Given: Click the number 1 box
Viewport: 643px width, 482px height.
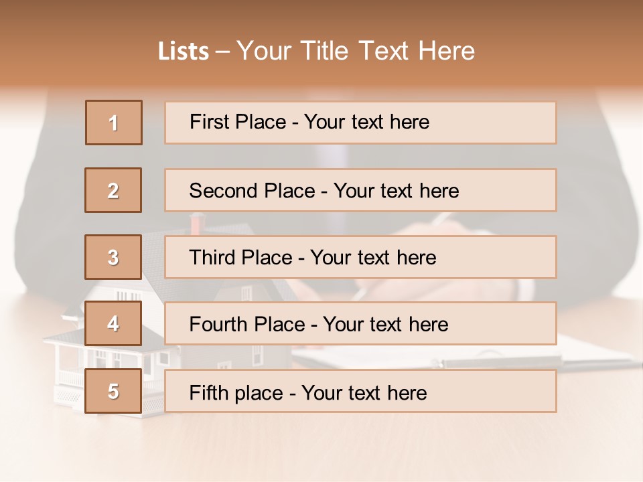Looking at the screenshot, I should (x=114, y=123).
